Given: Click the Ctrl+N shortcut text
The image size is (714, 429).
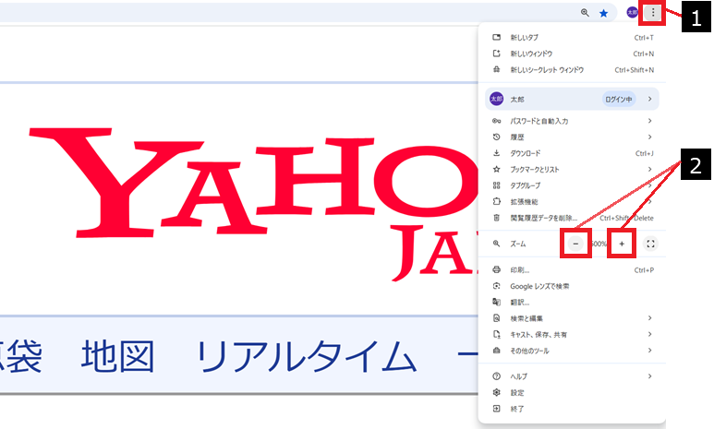Looking at the screenshot, I should [x=644, y=54].
